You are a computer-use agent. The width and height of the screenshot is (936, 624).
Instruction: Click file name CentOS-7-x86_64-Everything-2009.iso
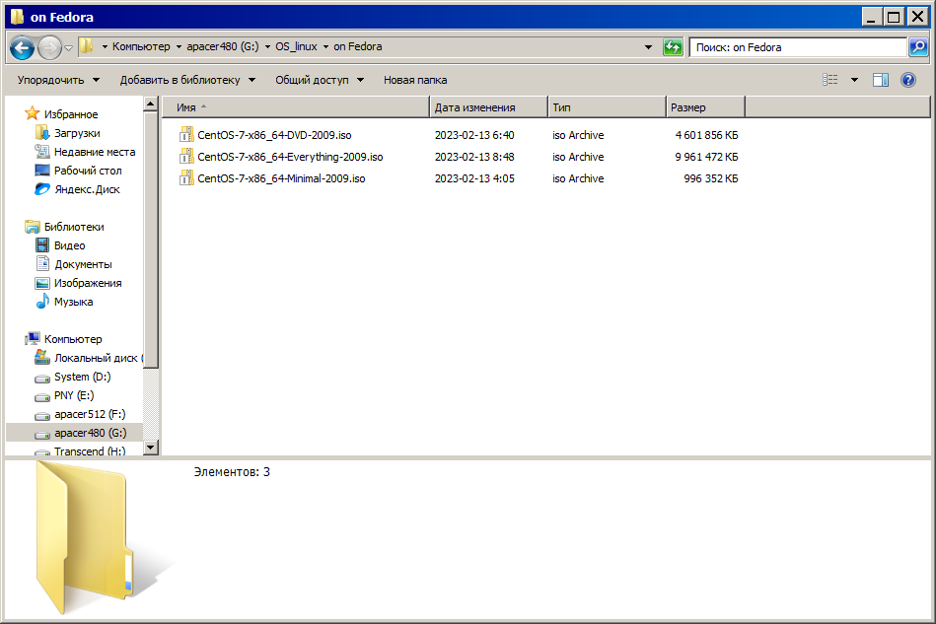[x=290, y=157]
